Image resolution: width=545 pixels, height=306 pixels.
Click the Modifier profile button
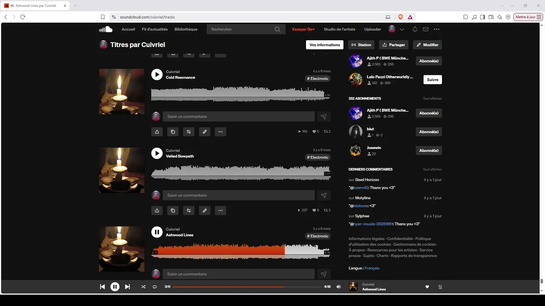click(x=427, y=45)
